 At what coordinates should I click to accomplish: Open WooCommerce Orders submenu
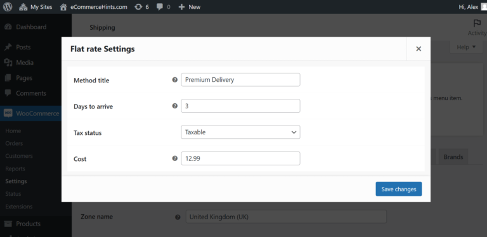pyautogui.click(x=14, y=143)
